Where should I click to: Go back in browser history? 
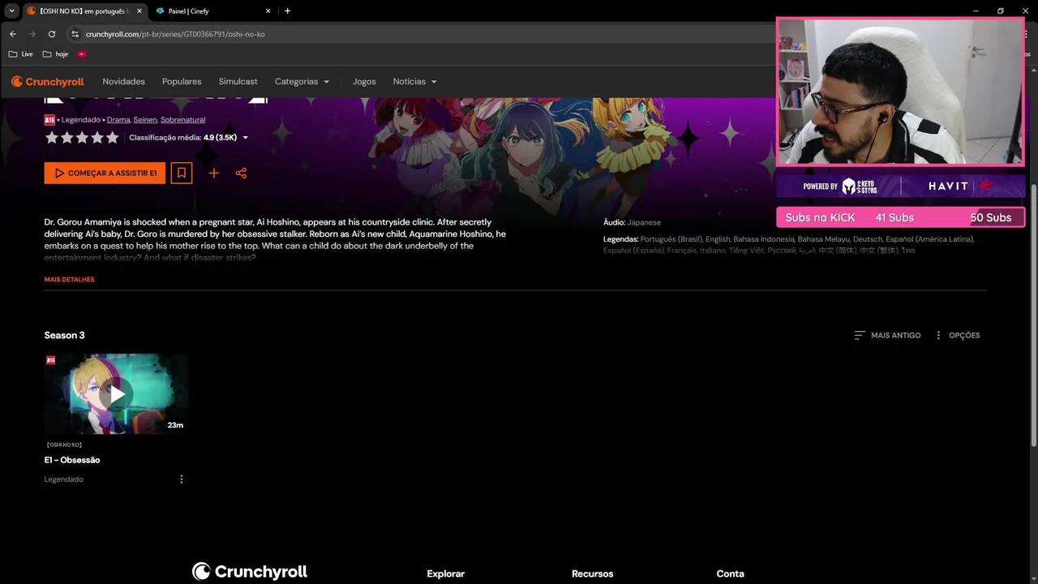pyautogui.click(x=13, y=34)
